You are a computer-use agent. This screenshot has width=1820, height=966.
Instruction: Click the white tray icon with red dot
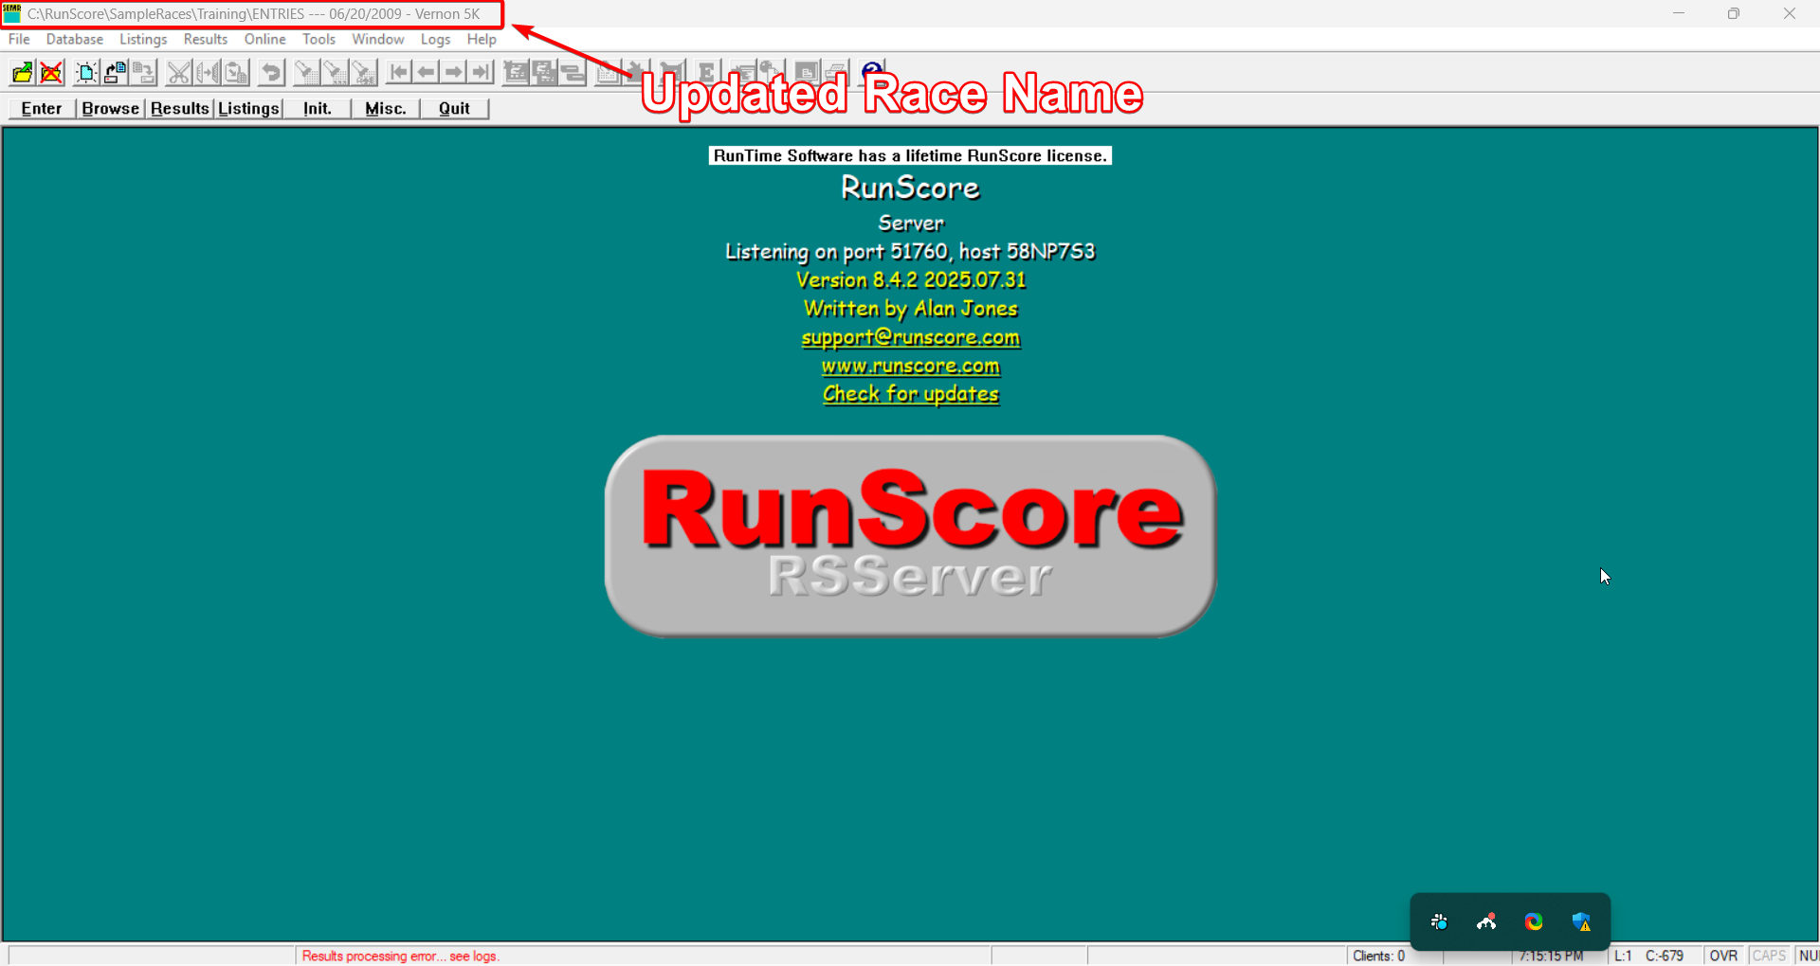point(1486,921)
